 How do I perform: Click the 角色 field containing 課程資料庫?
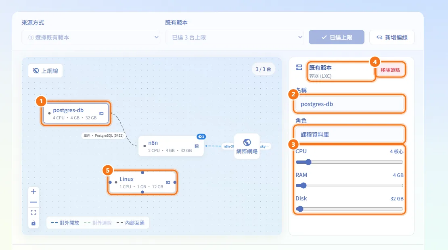(x=350, y=134)
